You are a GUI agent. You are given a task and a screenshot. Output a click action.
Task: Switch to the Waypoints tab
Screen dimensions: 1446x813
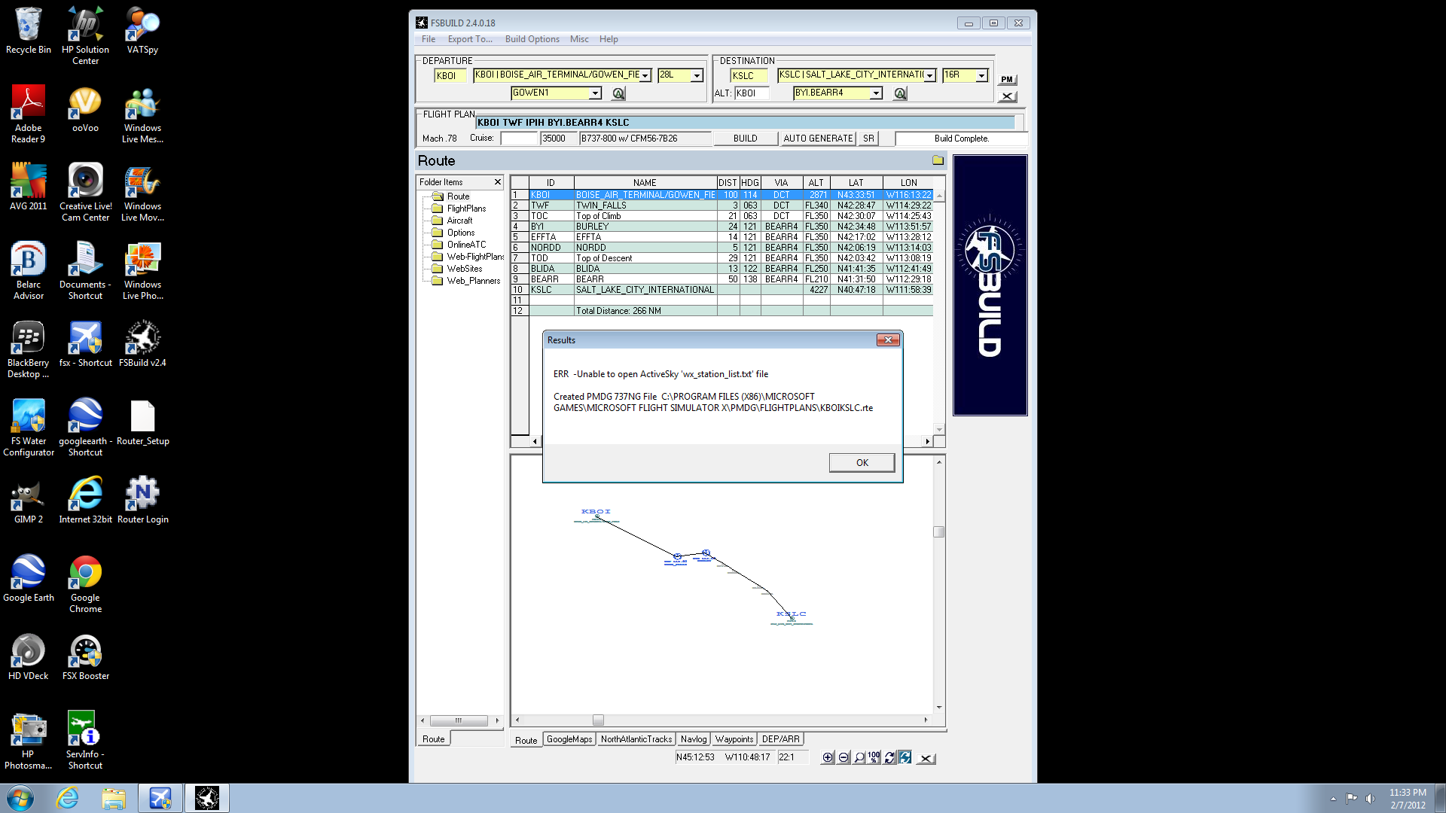point(734,739)
